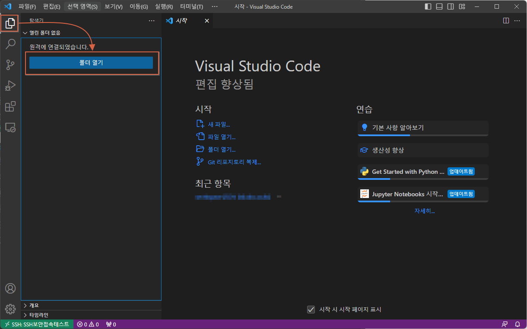Expand the 타임라인 section
The height and width of the screenshot is (329, 527).
point(91,315)
